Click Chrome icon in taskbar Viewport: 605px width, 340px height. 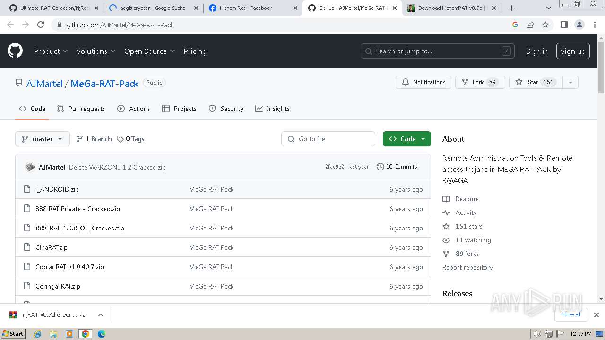85,334
